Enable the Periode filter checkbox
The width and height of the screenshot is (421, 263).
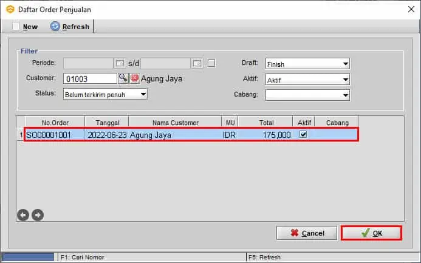211,63
